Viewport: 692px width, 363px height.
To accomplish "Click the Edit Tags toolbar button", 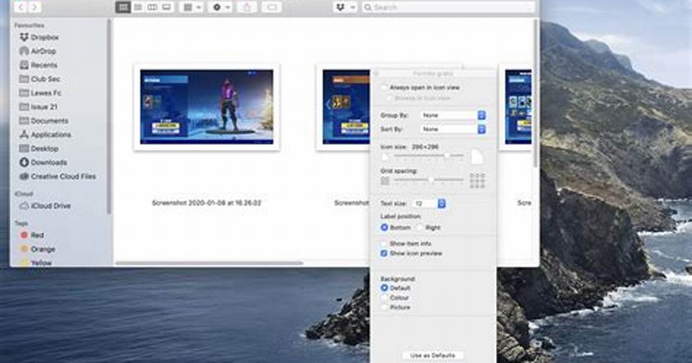I will [x=272, y=7].
